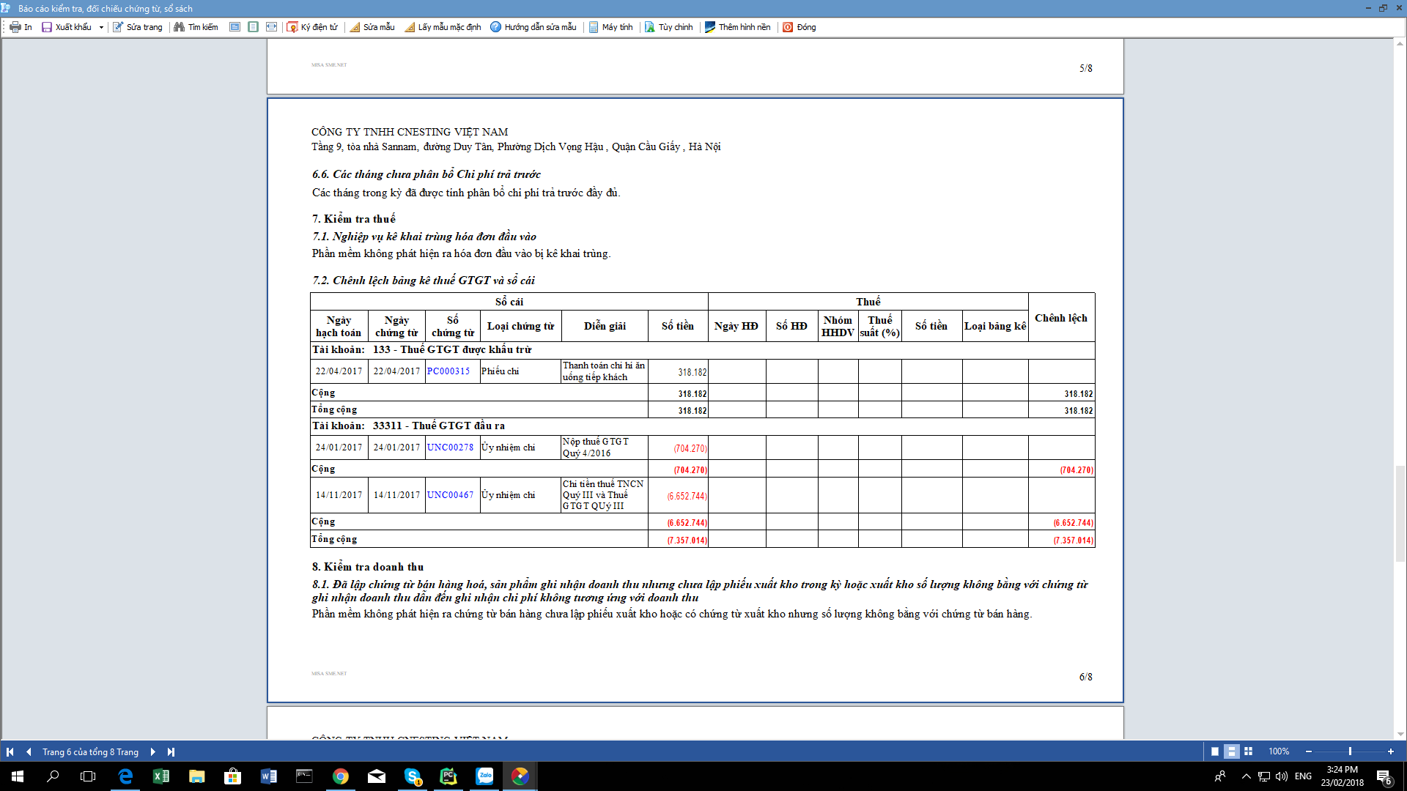Open the Xuất khẩu dropdown arrow
This screenshot has height=791, width=1407.
[101, 27]
